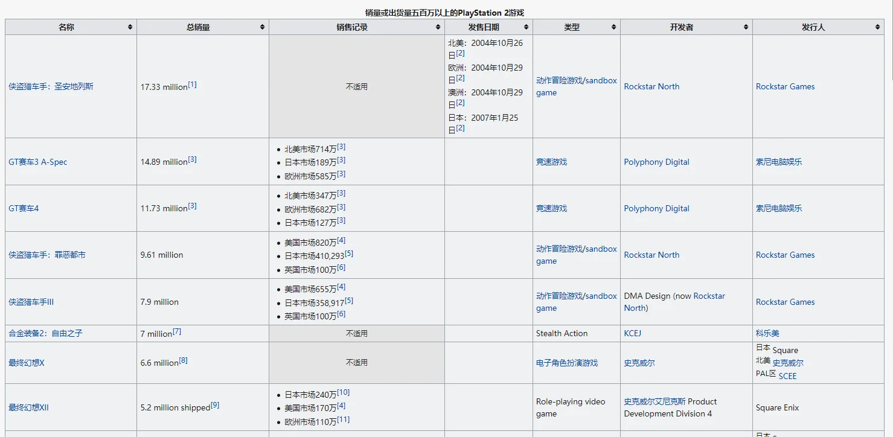893x437 pixels.
Task: Open 侠盗猎车手III game link
Action: click(x=31, y=302)
